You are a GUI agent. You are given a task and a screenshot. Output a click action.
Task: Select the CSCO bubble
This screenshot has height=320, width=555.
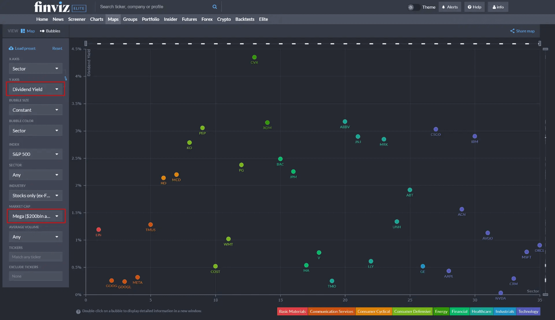436,129
